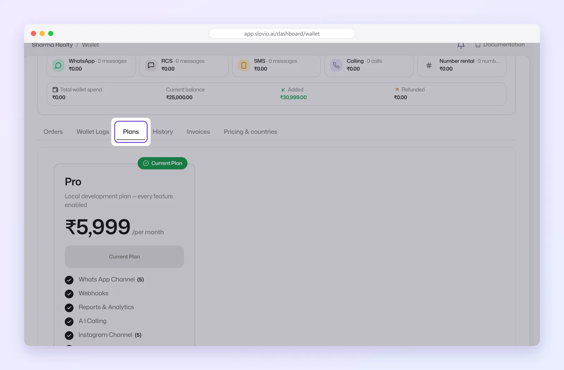564x370 pixels.
Task: Click the Refunded arrow icon
Action: 397,90
